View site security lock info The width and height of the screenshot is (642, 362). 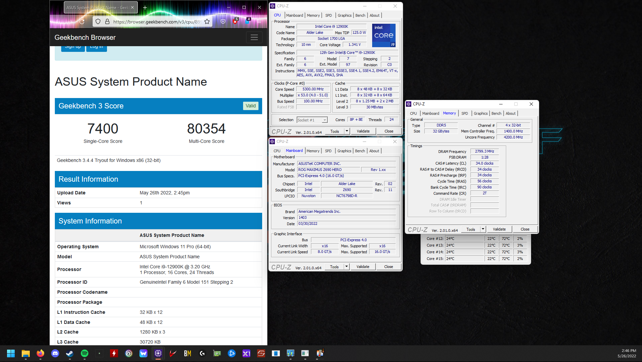click(x=107, y=22)
